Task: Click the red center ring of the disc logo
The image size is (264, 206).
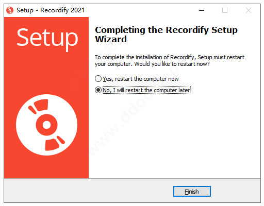Action: [46, 125]
